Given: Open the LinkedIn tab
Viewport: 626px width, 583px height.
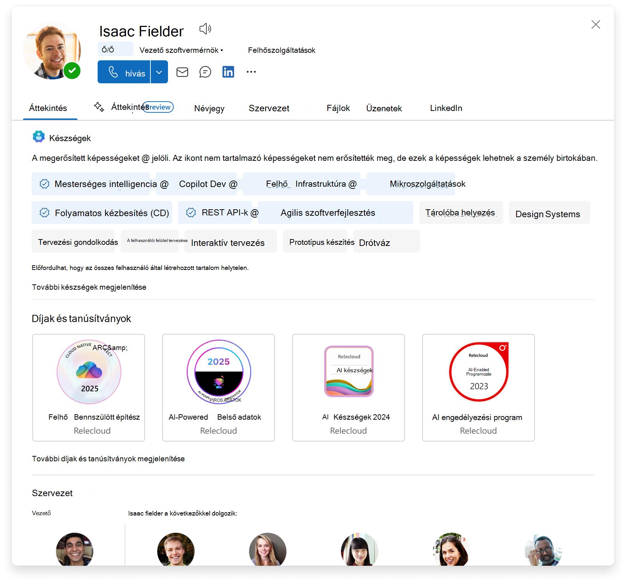Looking at the screenshot, I should tap(446, 108).
